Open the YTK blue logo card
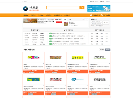The width and height of the screenshot is (133, 98). point(77,79)
